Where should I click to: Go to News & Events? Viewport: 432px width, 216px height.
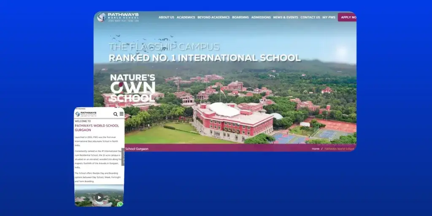click(x=286, y=17)
